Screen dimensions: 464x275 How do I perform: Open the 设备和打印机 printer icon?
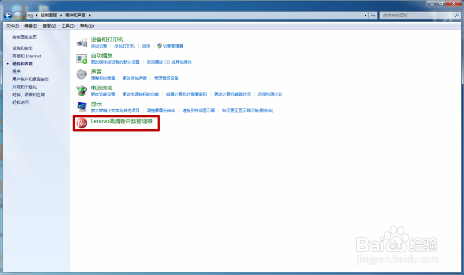[82, 43]
